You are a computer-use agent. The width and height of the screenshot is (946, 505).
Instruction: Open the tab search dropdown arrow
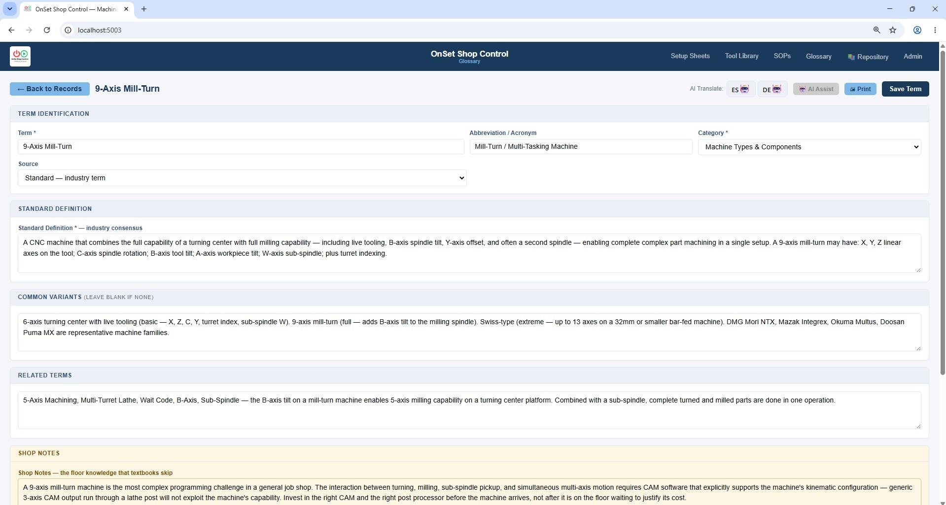9,9
